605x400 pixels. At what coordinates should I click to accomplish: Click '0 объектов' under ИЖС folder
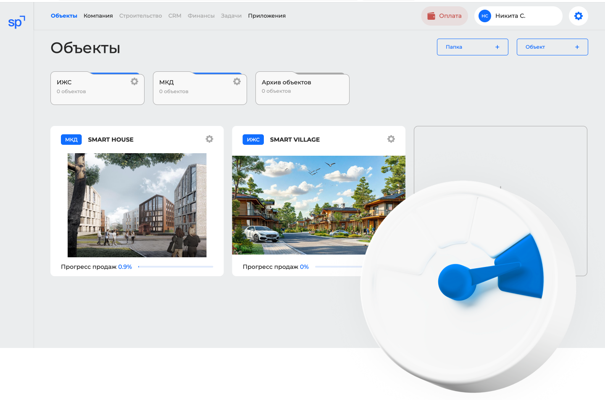pyautogui.click(x=71, y=92)
